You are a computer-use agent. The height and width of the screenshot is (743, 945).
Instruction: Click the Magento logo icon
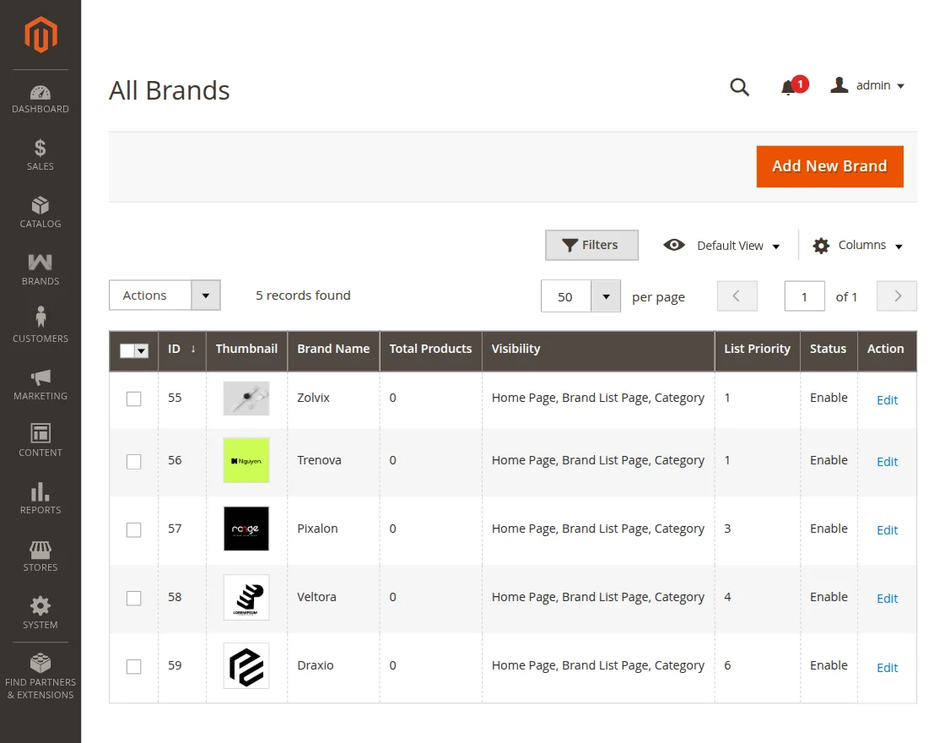(40, 35)
